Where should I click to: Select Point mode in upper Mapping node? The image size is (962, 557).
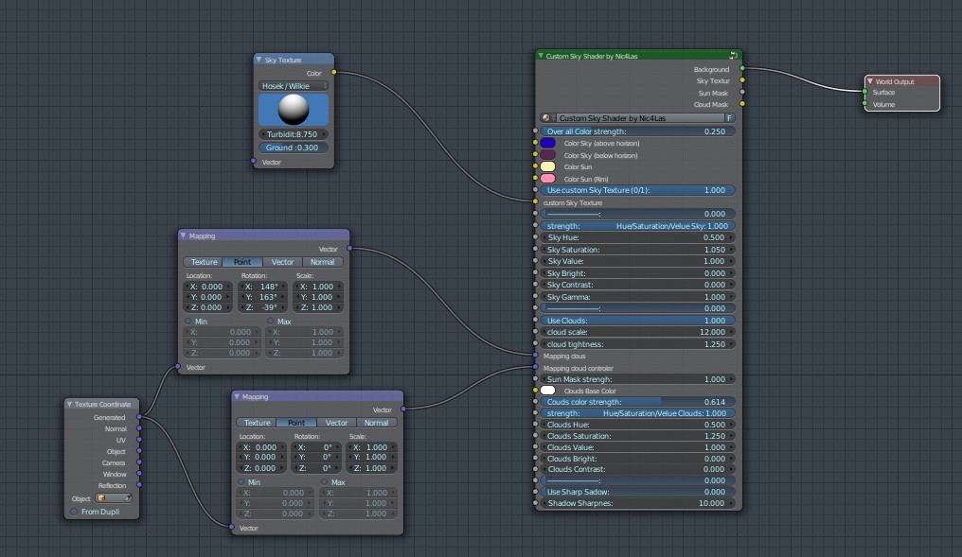click(242, 262)
